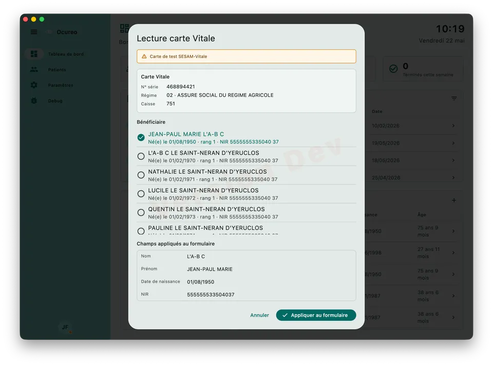Click the Patients people icon
The image size is (493, 366).
click(x=34, y=69)
